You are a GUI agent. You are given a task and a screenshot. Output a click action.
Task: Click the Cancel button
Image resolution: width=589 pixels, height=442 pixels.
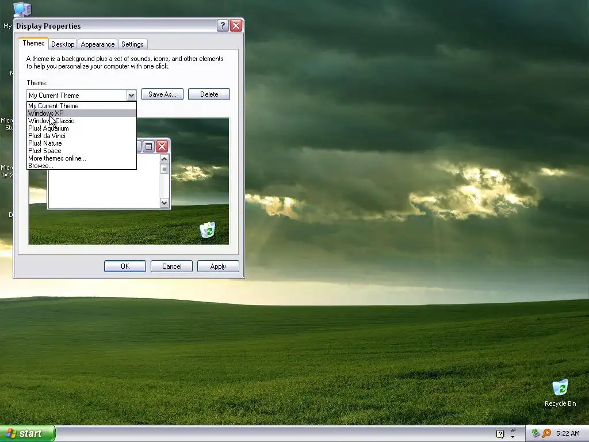point(171,266)
